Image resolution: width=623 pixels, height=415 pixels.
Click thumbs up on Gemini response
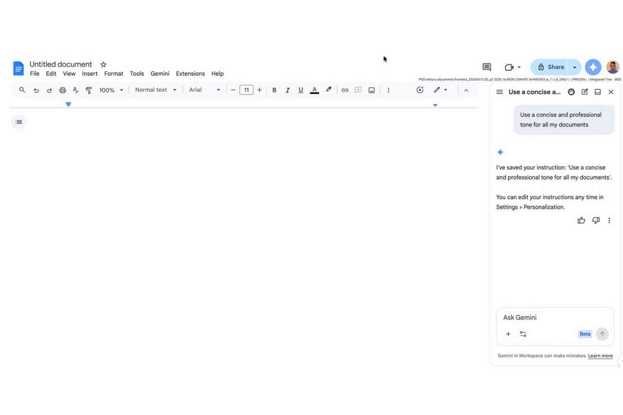point(581,220)
